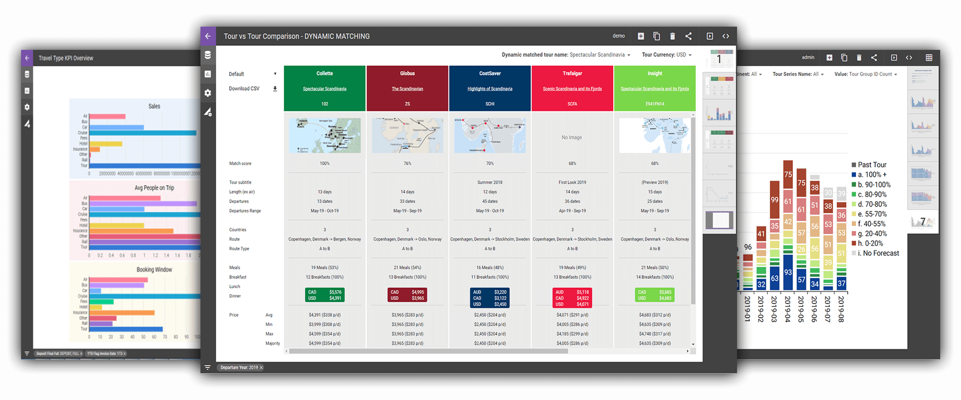Click Globus match score 76%

tap(407, 164)
